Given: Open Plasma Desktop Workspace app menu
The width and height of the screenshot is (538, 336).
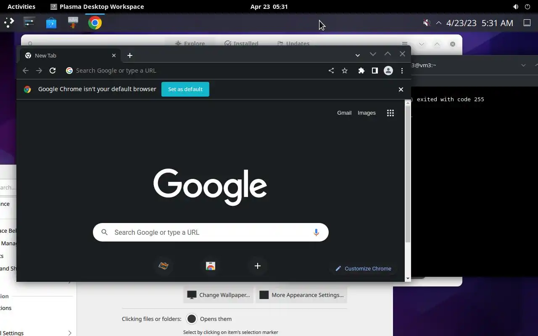Looking at the screenshot, I should point(97,7).
